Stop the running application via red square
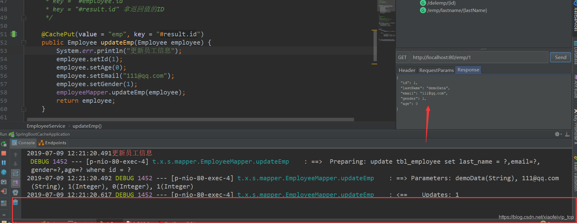The width and height of the screenshot is (577, 223). click(4, 153)
